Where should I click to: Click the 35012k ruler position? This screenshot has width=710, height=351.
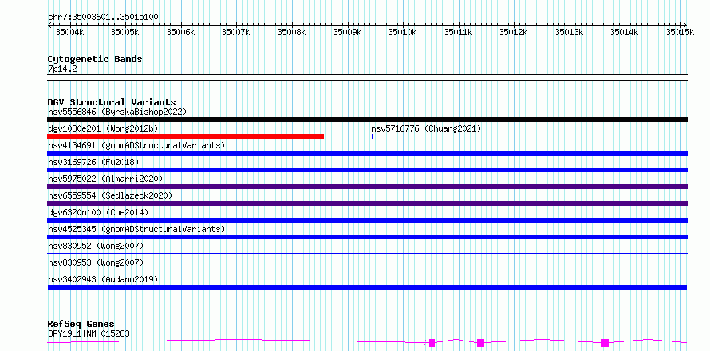click(513, 32)
